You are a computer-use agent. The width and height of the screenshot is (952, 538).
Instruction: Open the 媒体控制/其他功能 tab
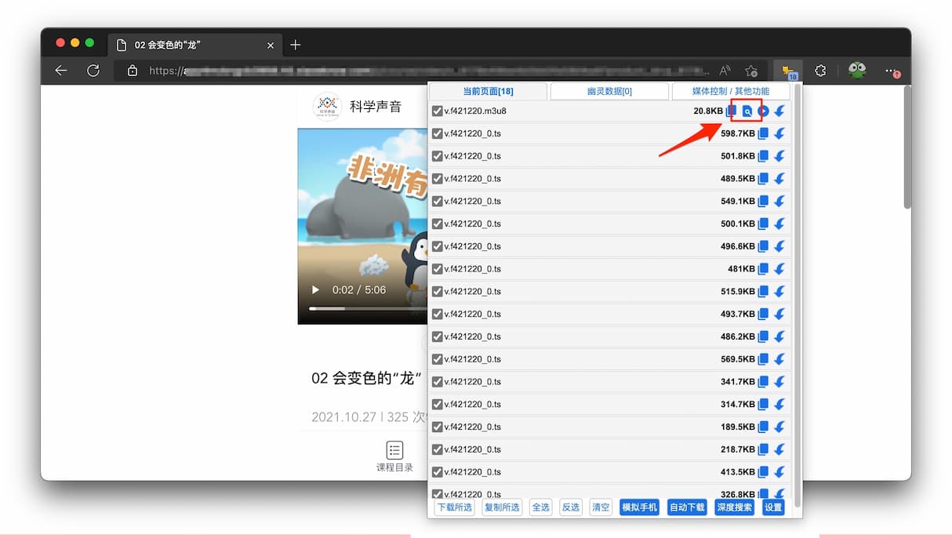(731, 91)
